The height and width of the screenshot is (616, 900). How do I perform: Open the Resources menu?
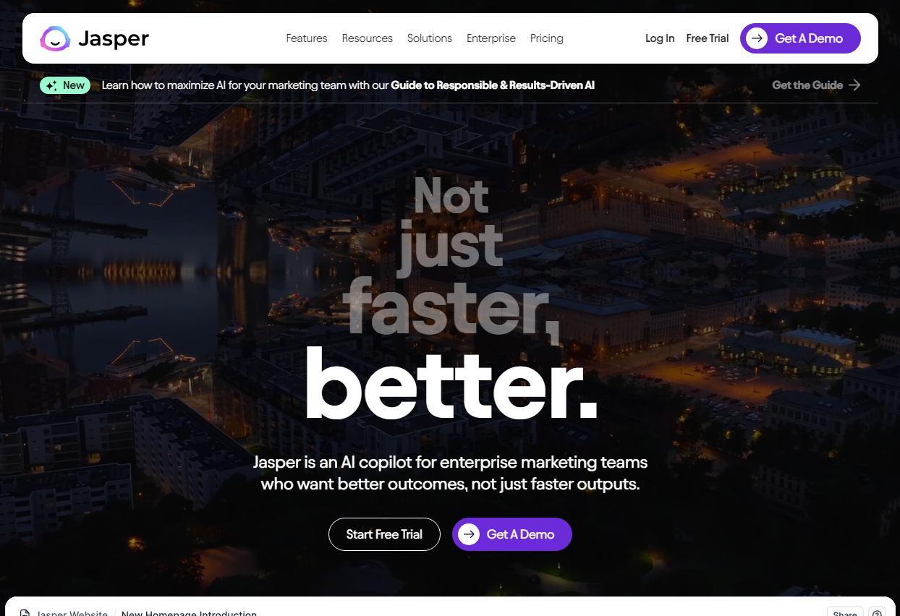pos(368,38)
